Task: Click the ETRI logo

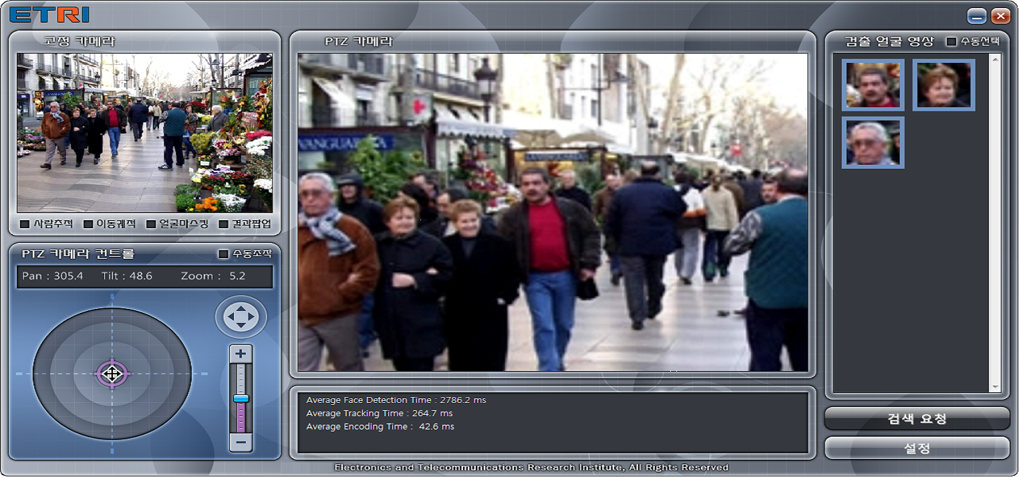Action: click(x=50, y=15)
